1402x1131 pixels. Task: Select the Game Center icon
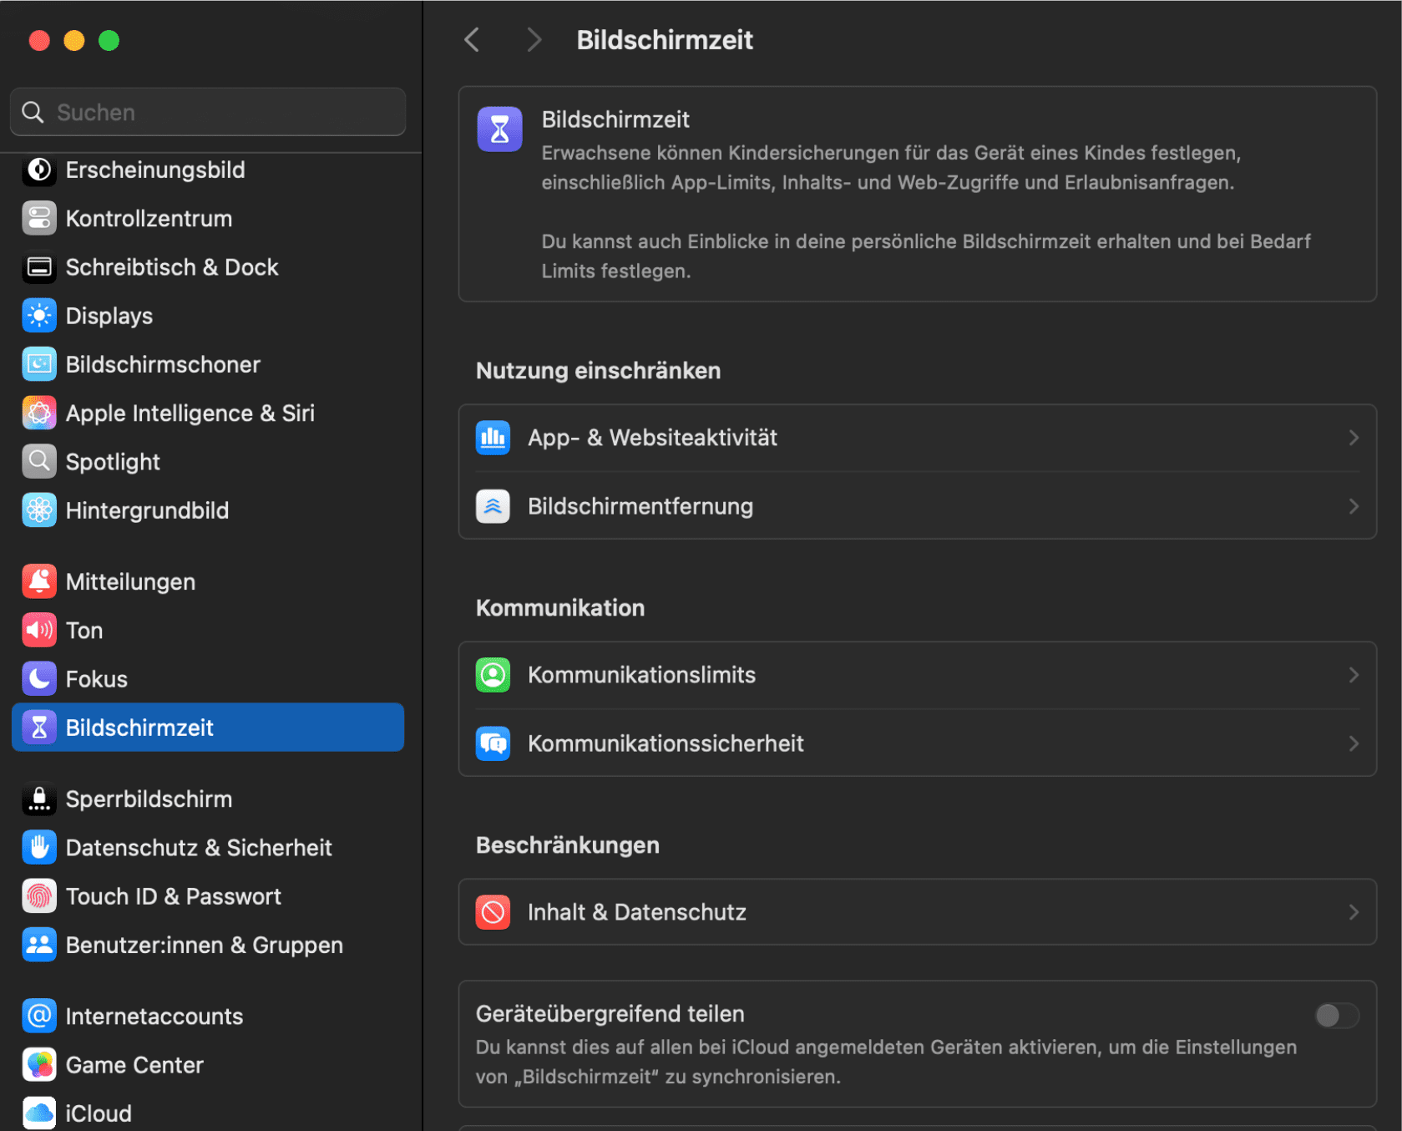[x=39, y=1065]
